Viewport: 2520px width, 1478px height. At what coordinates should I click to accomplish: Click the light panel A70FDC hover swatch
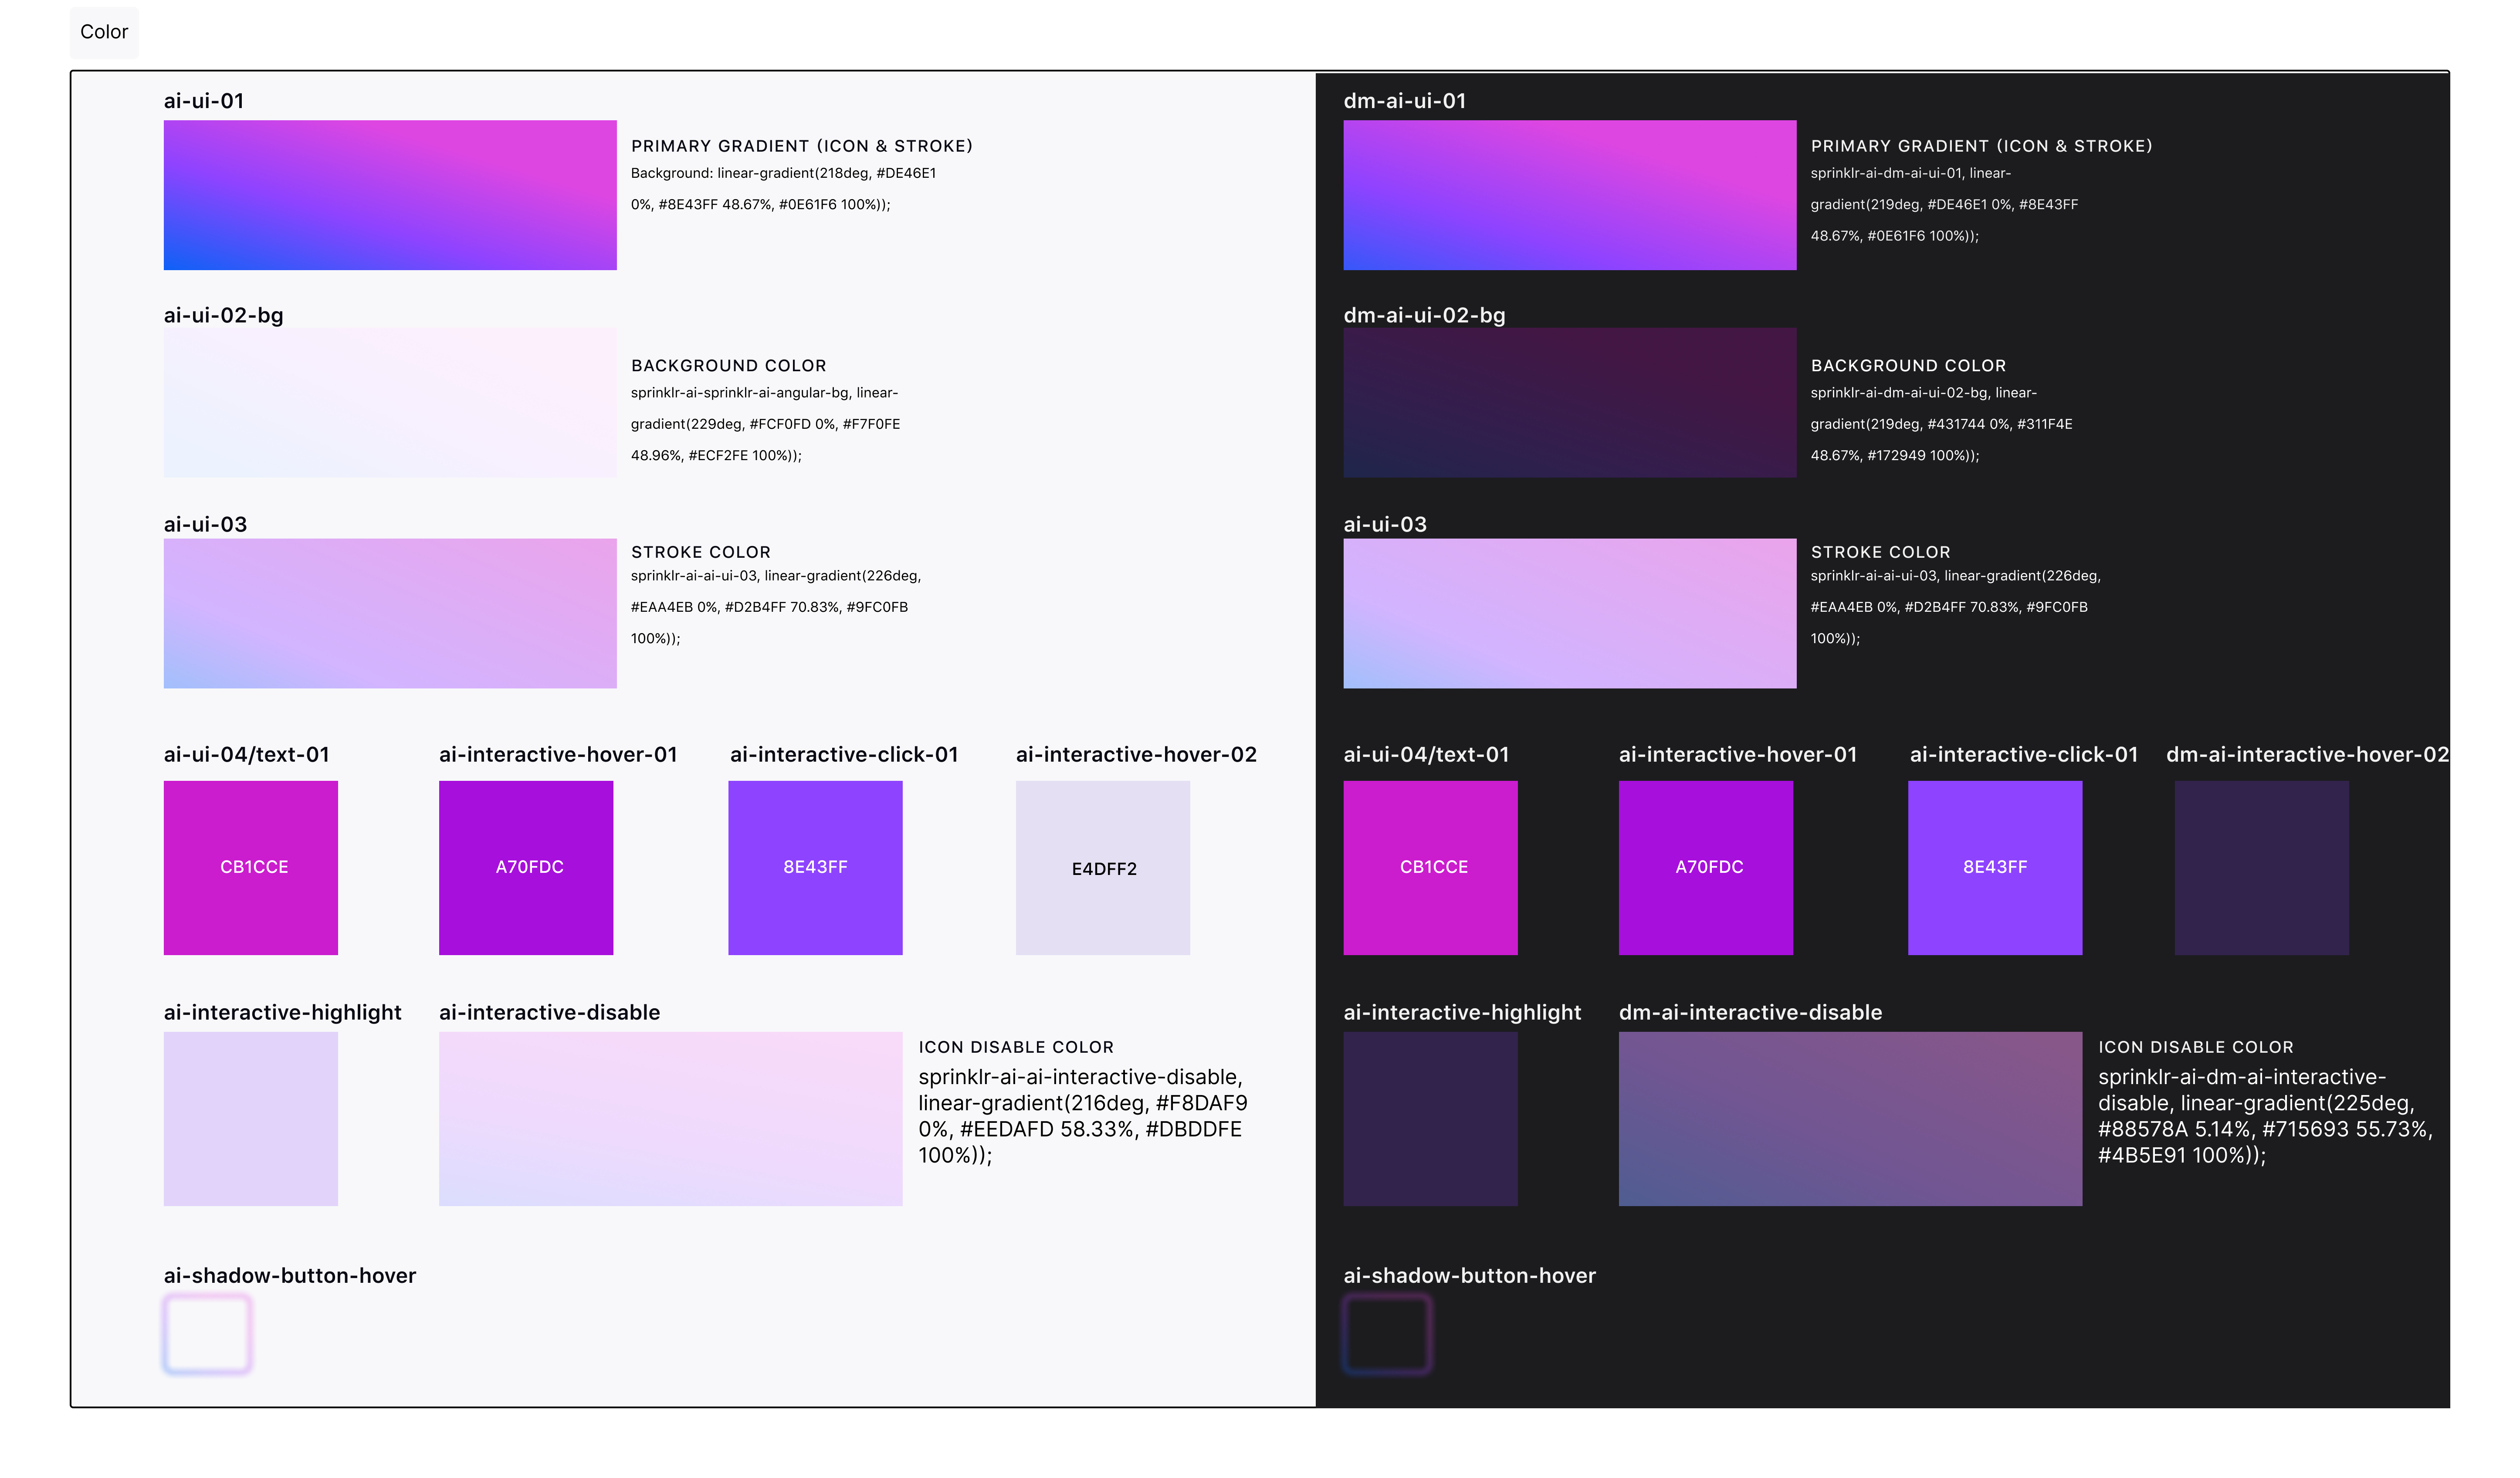(x=526, y=867)
